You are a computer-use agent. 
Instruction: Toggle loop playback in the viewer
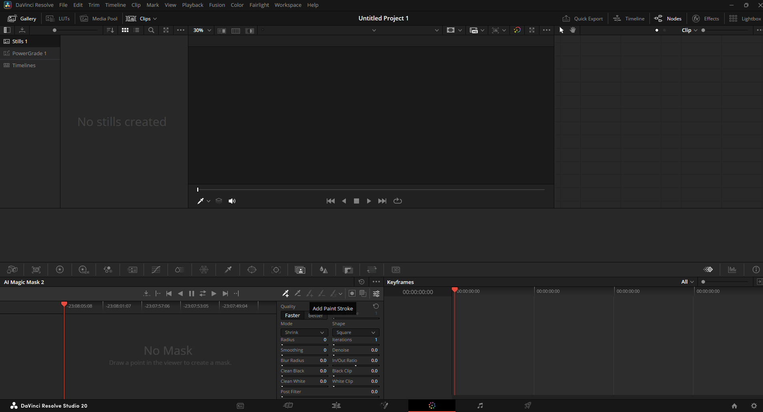397,201
